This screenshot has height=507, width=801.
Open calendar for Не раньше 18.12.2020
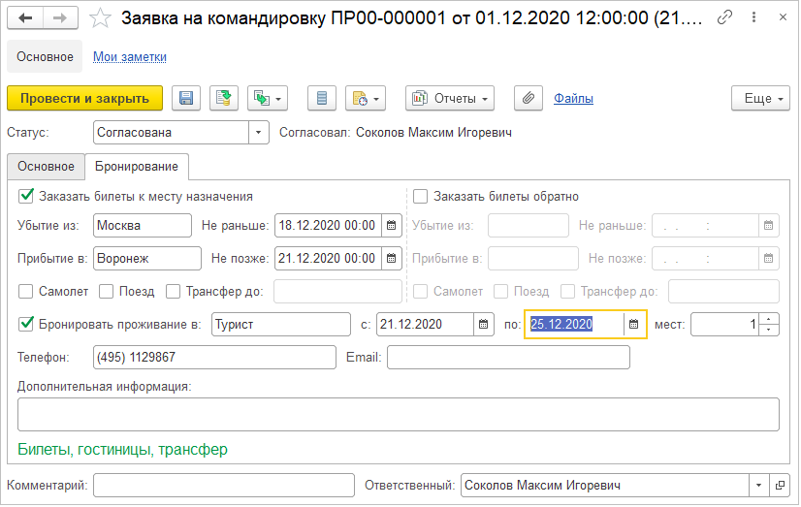click(392, 226)
